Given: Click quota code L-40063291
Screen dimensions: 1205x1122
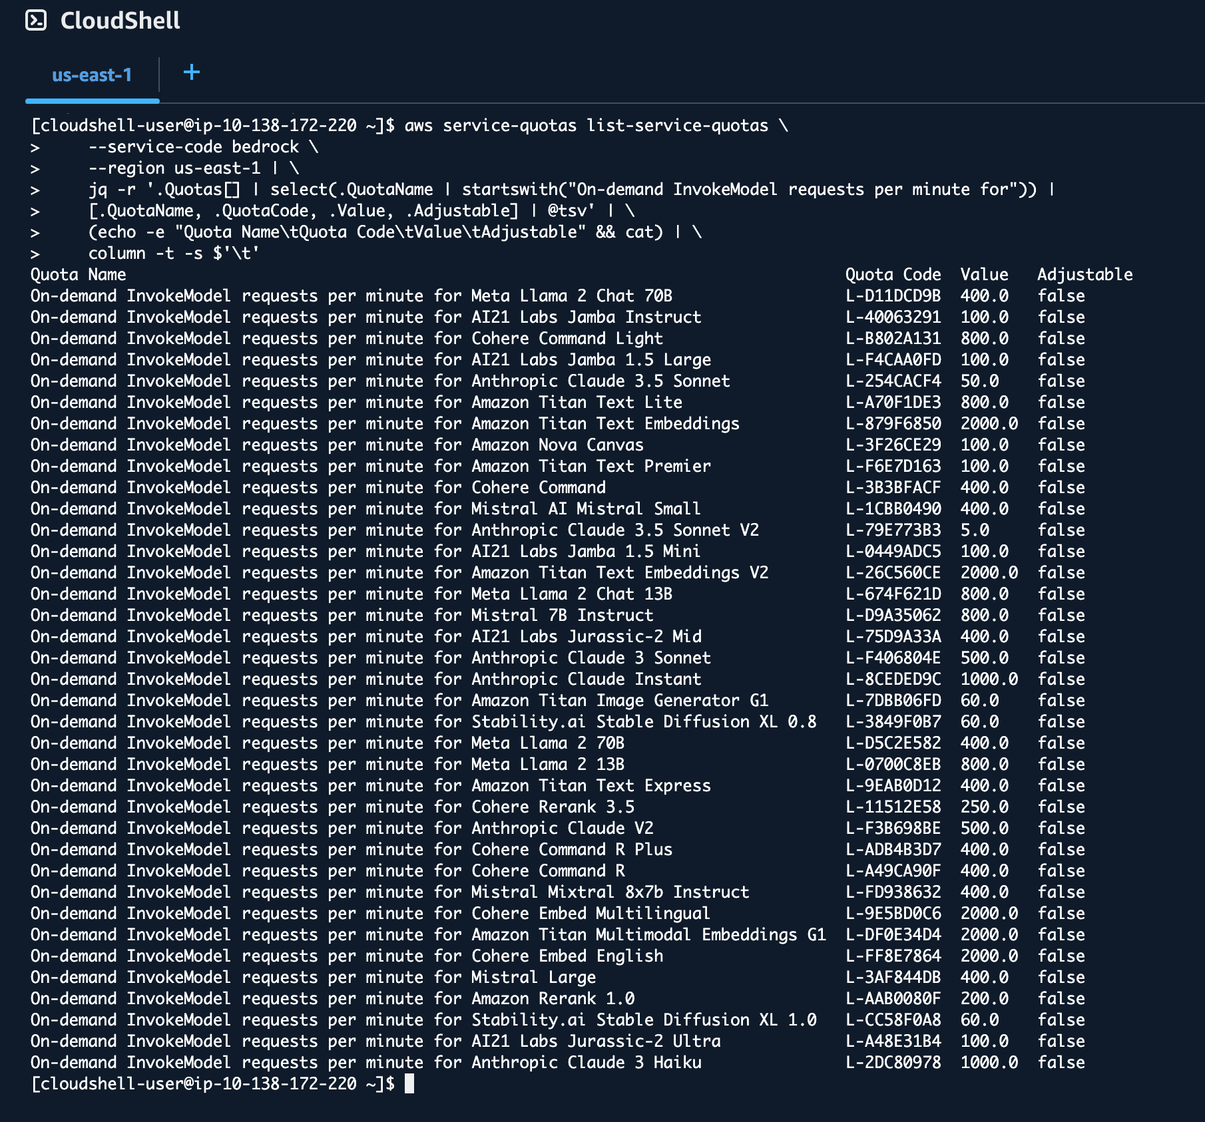Looking at the screenshot, I should pos(893,317).
